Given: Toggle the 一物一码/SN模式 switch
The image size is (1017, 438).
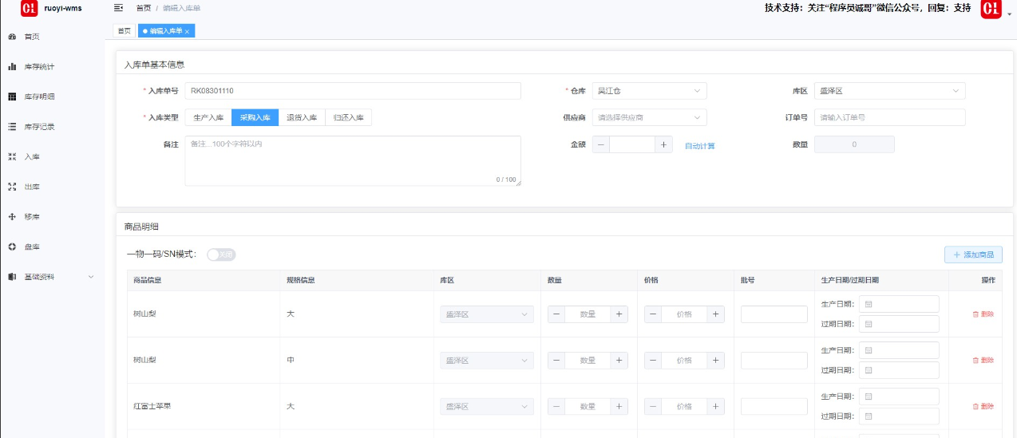Looking at the screenshot, I should pyautogui.click(x=221, y=255).
